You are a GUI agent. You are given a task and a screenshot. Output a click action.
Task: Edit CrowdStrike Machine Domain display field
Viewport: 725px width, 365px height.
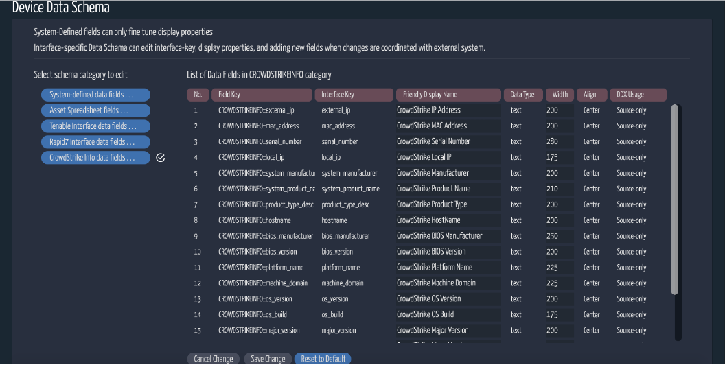tap(448, 283)
